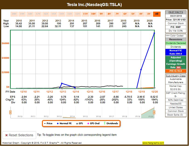Click the Normal PE data point at 12/20
This screenshot has height=146, width=189.
pyautogui.click(x=154, y=33)
